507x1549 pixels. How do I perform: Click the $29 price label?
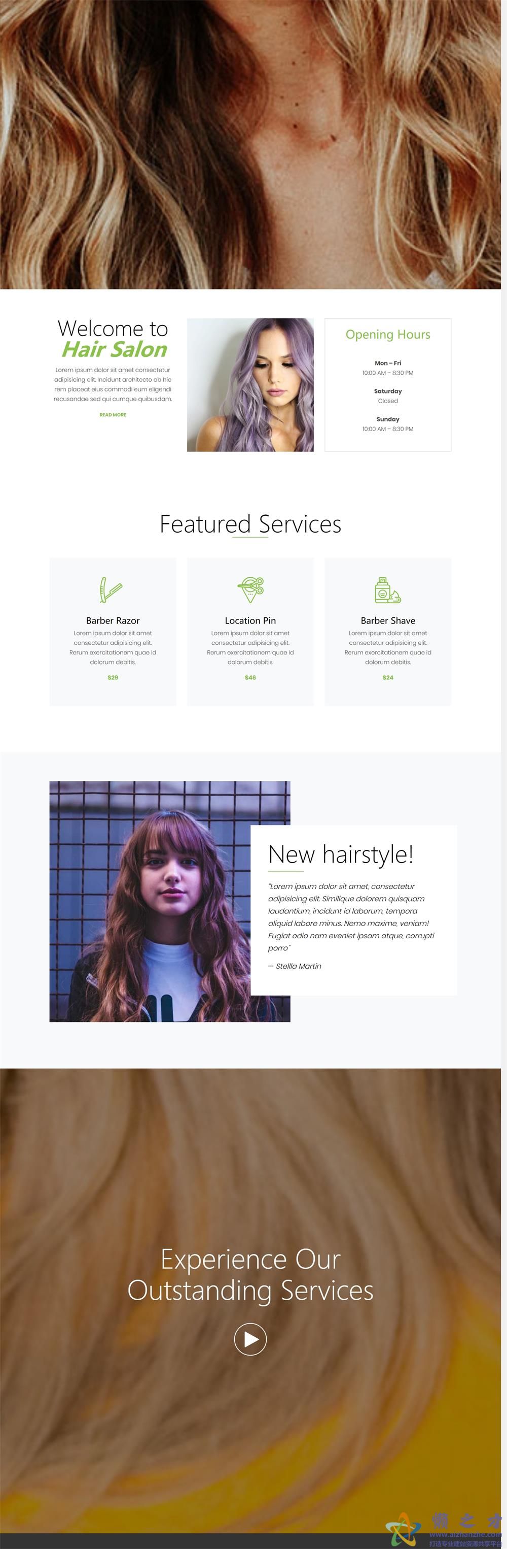click(113, 678)
